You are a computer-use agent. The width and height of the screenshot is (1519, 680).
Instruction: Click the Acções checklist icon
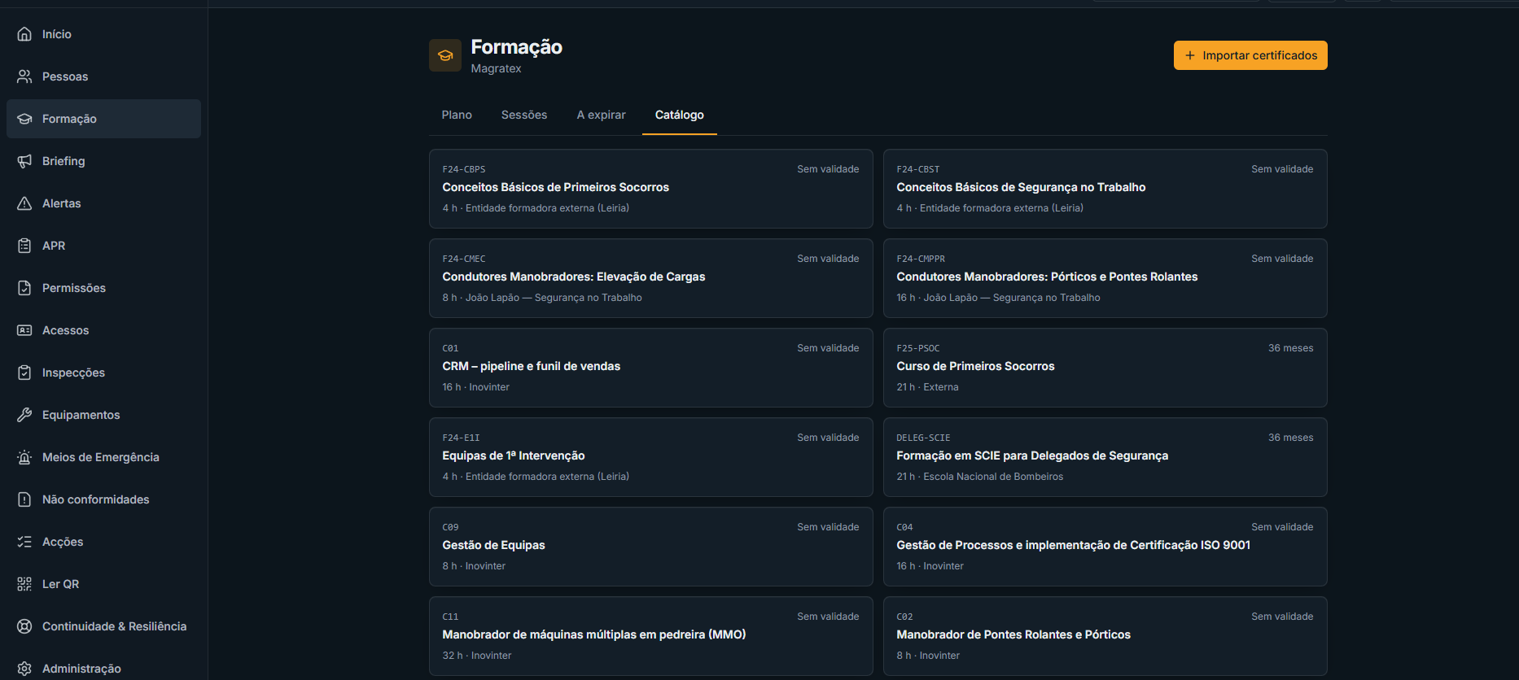[24, 542]
